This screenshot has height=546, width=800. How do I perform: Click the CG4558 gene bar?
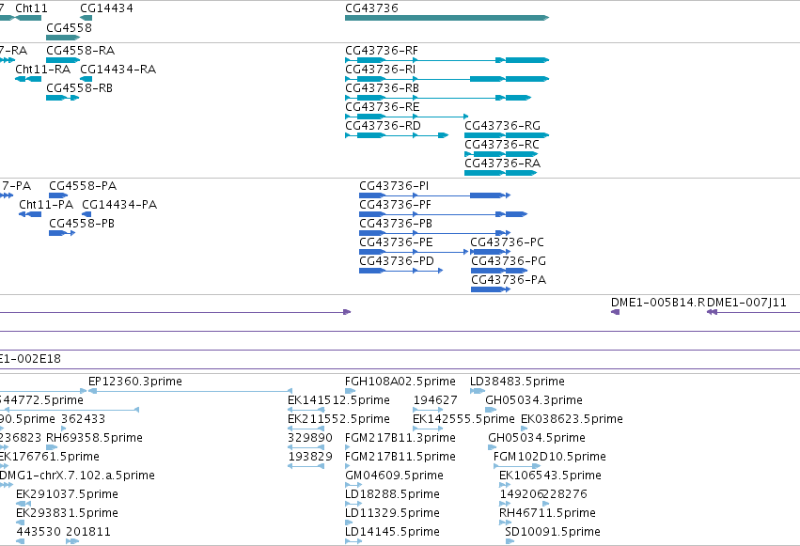tap(63, 38)
